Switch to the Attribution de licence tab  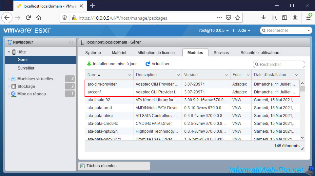156,52
